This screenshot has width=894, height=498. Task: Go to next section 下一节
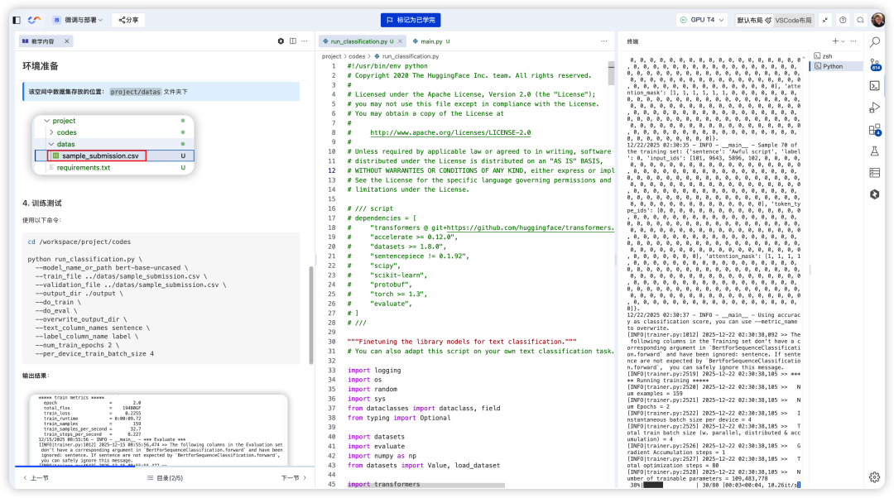pos(294,478)
